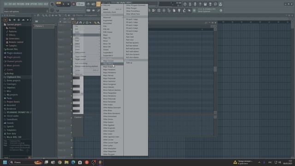Open the Snap submenu in piano roll menu
The image size is (295, 166).
pyautogui.click(x=87, y=41)
